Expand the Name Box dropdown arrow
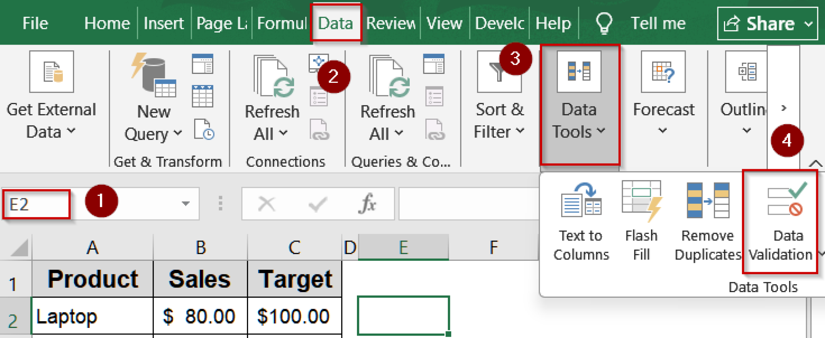Image resolution: width=825 pixels, height=338 pixels. pos(185,204)
